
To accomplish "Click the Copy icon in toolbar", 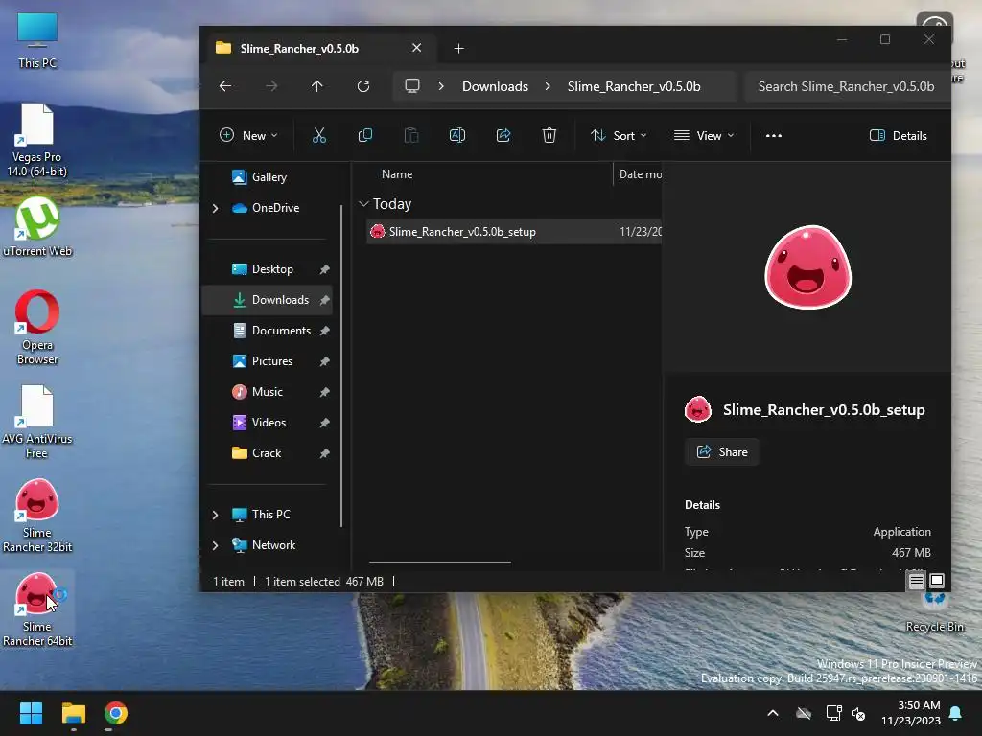I will point(365,135).
